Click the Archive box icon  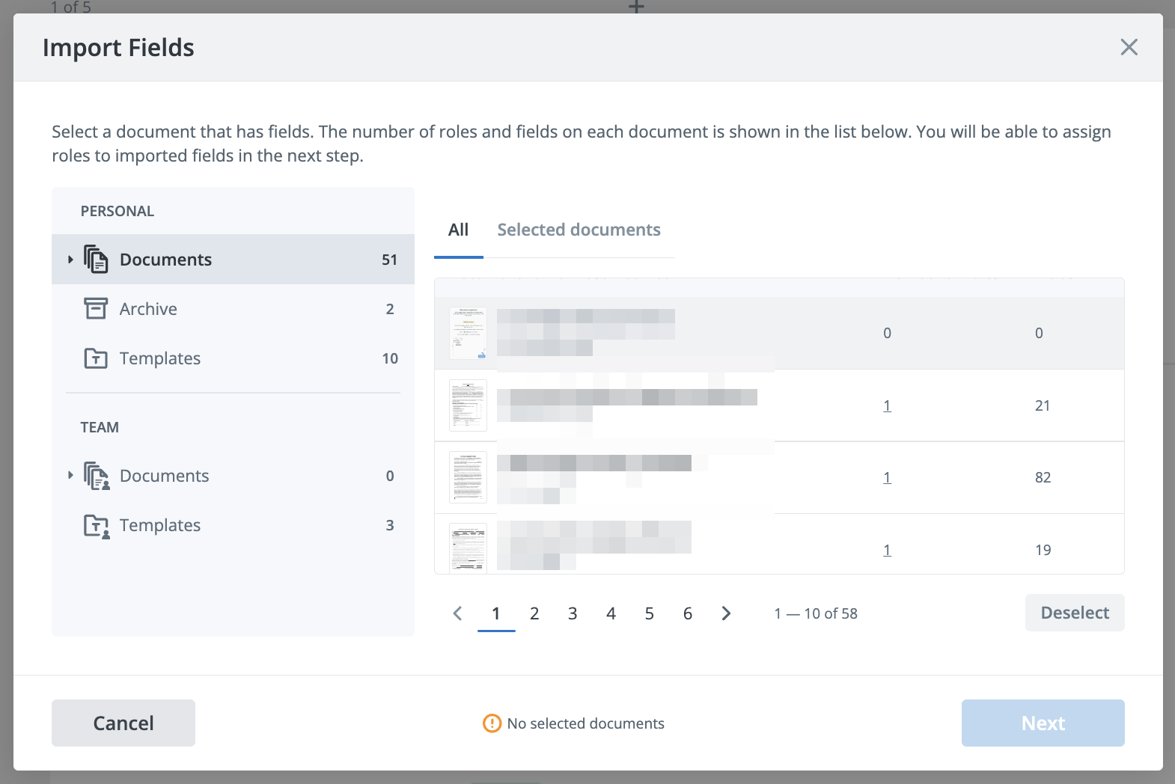tap(96, 309)
